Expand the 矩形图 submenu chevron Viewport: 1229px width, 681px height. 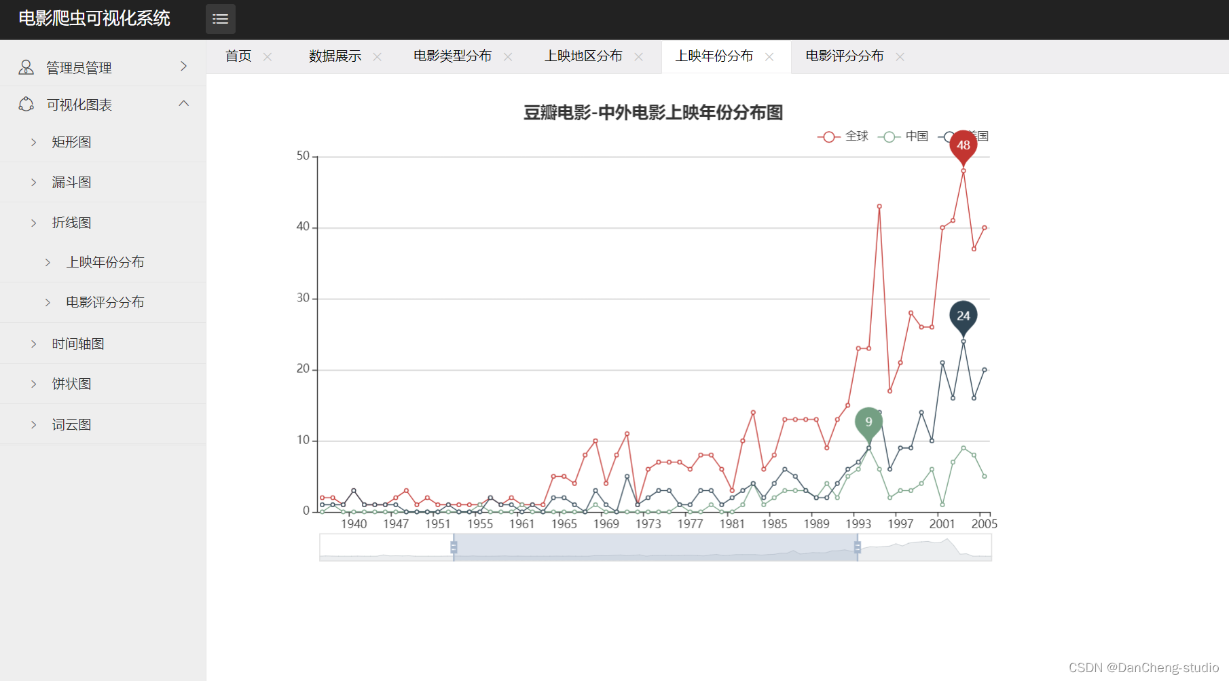[x=34, y=142]
